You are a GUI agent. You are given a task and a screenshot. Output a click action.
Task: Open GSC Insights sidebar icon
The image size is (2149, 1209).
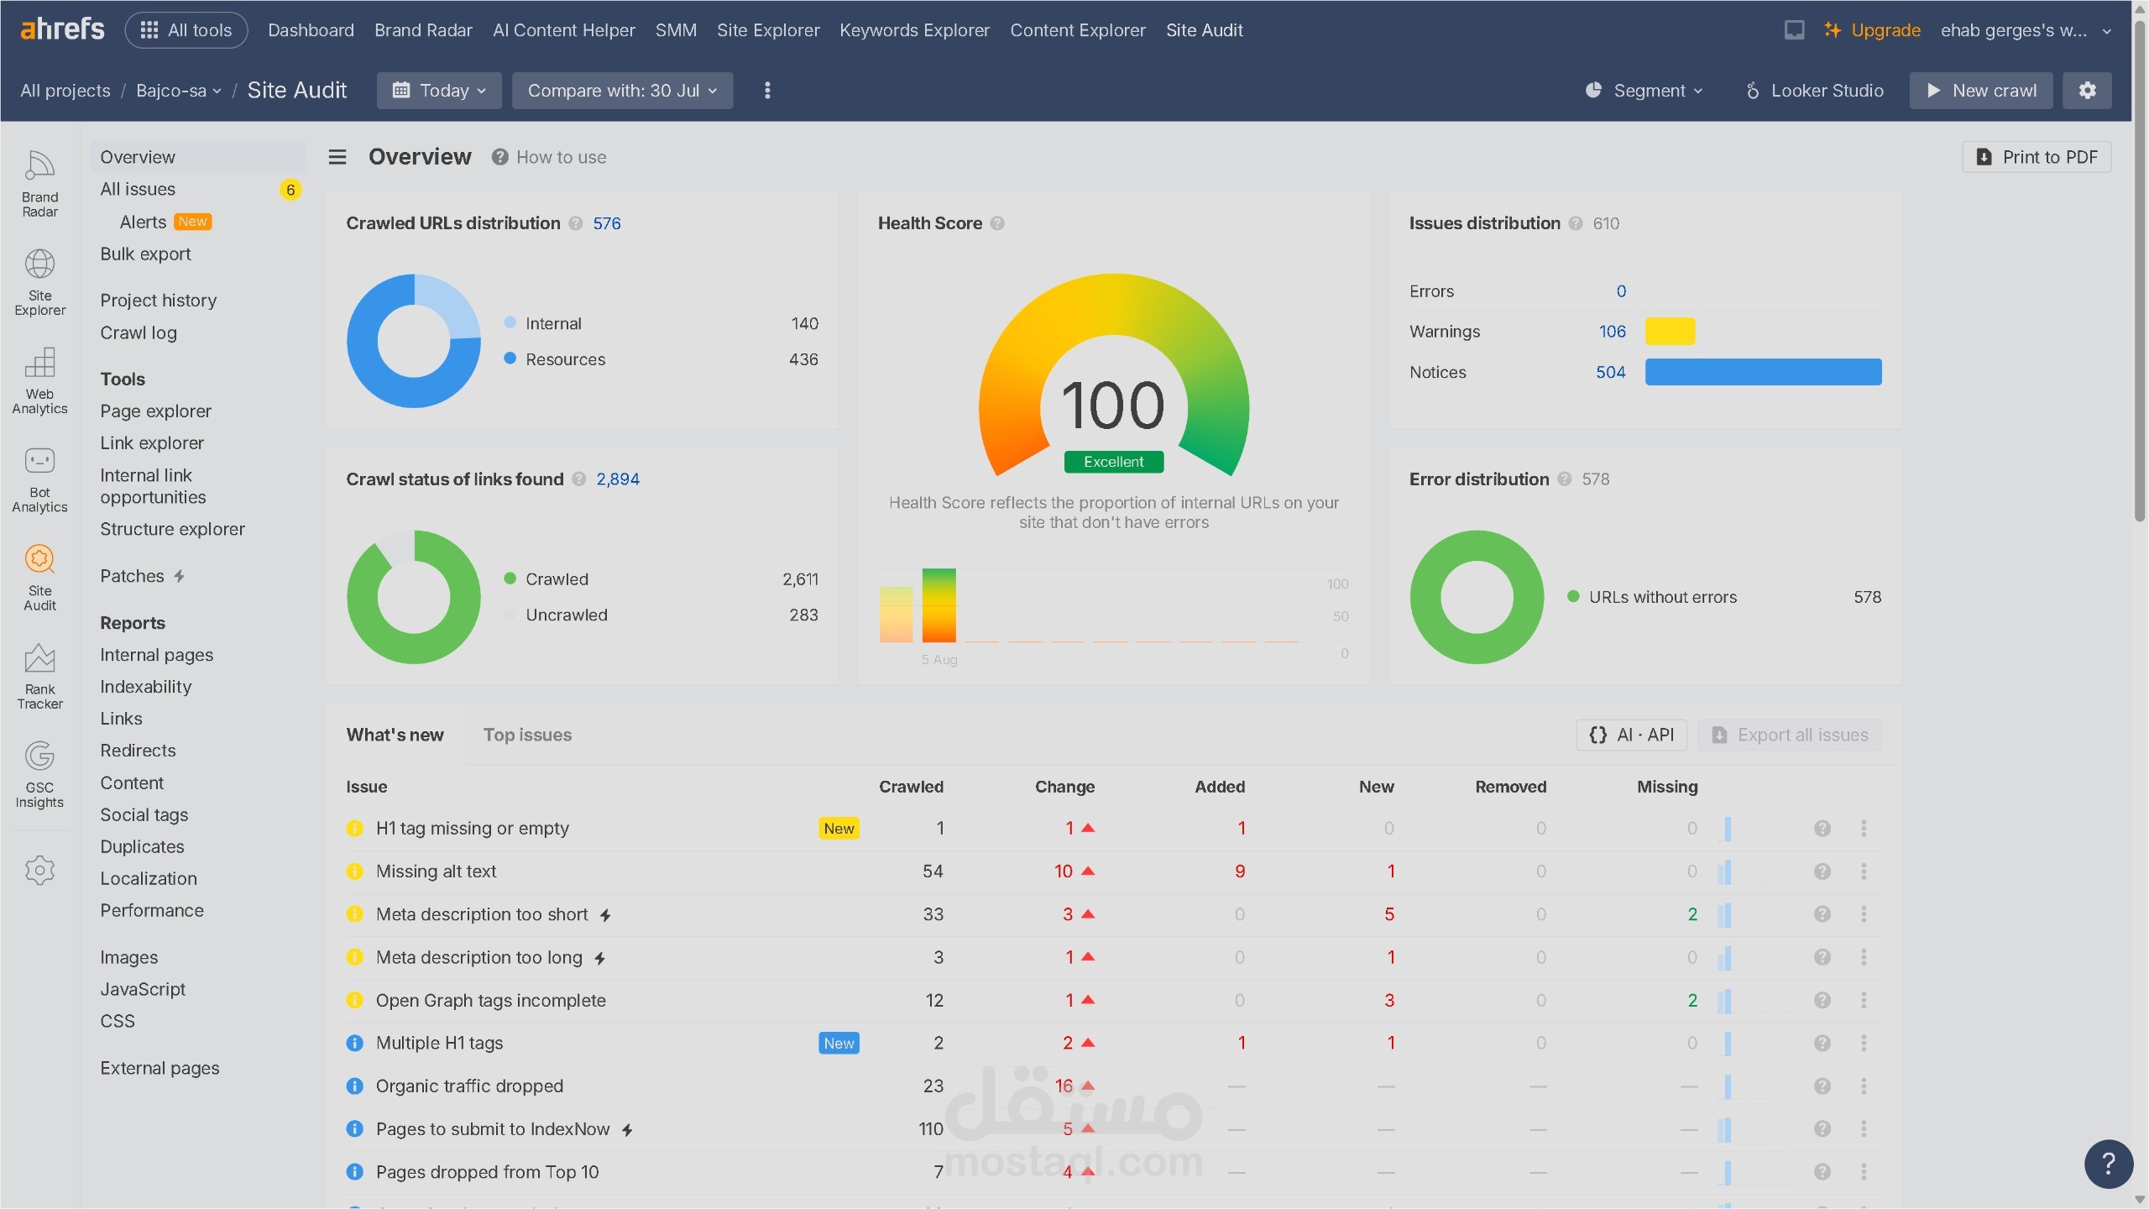pyautogui.click(x=39, y=775)
